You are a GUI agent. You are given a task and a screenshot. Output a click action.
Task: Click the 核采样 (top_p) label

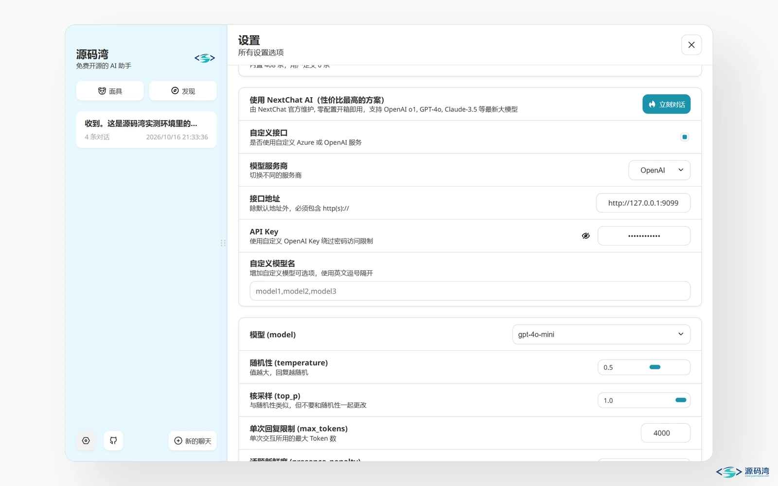pyautogui.click(x=275, y=396)
